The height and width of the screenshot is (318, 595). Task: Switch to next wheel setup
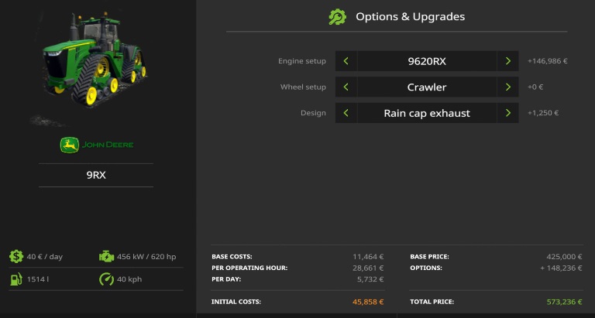pos(507,87)
